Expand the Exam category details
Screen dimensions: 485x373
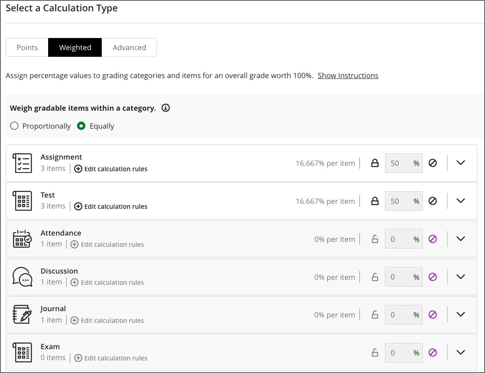coord(461,352)
